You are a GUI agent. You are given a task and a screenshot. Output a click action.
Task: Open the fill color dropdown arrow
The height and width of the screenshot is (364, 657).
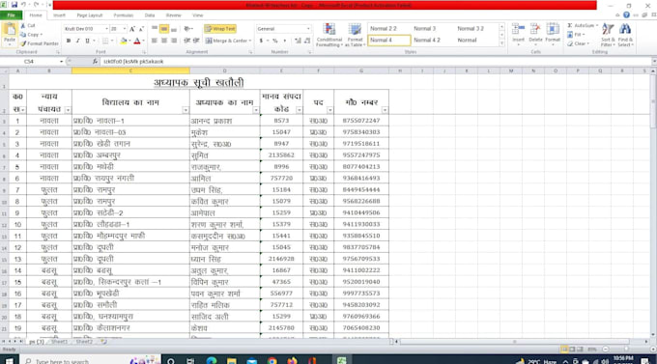(129, 41)
